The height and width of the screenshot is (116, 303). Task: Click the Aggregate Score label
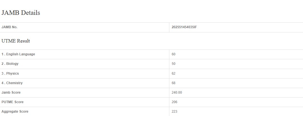15,112
